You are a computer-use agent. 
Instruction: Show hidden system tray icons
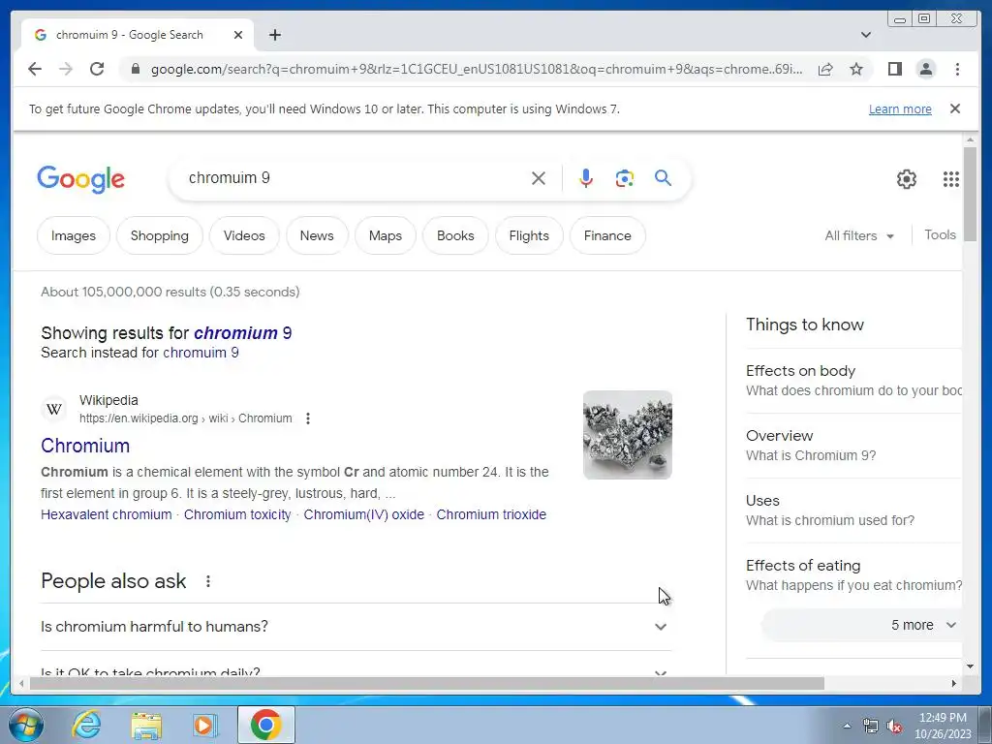(847, 726)
